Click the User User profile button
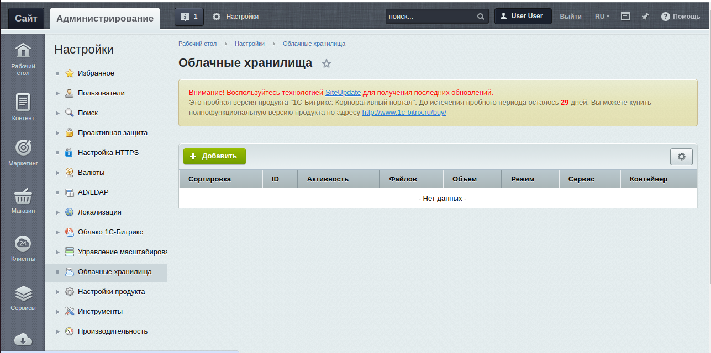 tap(523, 17)
